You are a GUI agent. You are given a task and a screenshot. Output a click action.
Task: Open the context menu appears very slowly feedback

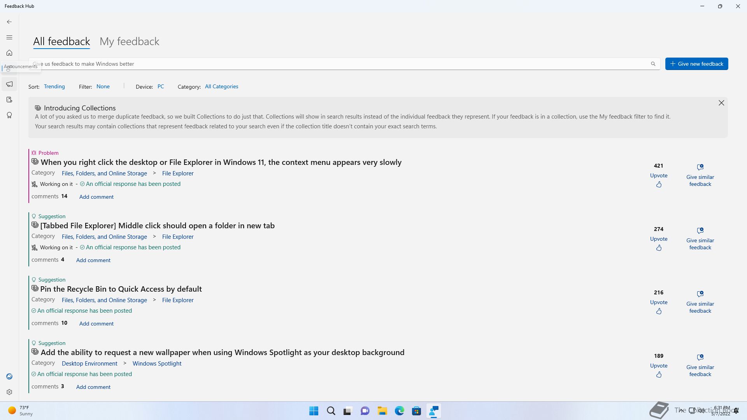pos(221,162)
